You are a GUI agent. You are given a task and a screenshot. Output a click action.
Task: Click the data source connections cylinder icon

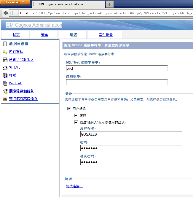(5, 44)
